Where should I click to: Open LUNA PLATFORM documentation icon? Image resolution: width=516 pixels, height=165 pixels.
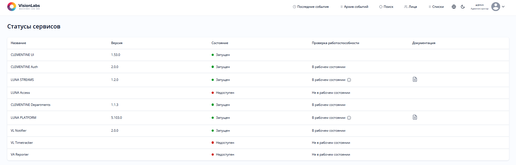[415, 117]
